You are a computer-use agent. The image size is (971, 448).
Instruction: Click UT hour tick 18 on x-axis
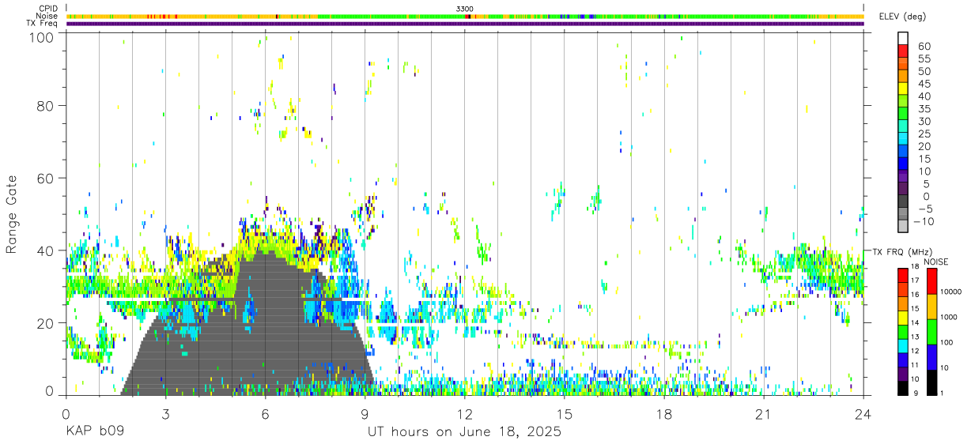click(664, 413)
